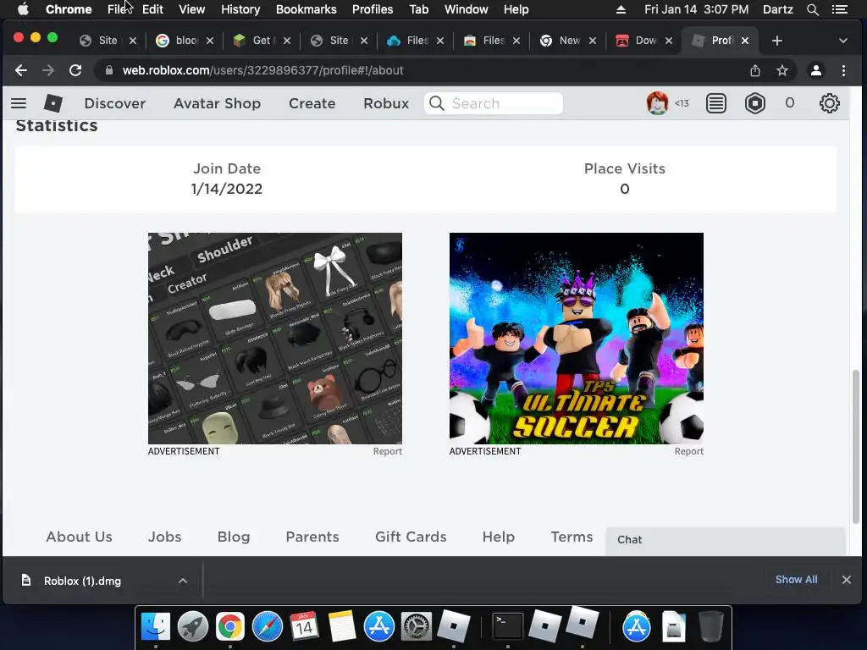Click the Terms footer link
This screenshot has width=867, height=650.
(572, 537)
